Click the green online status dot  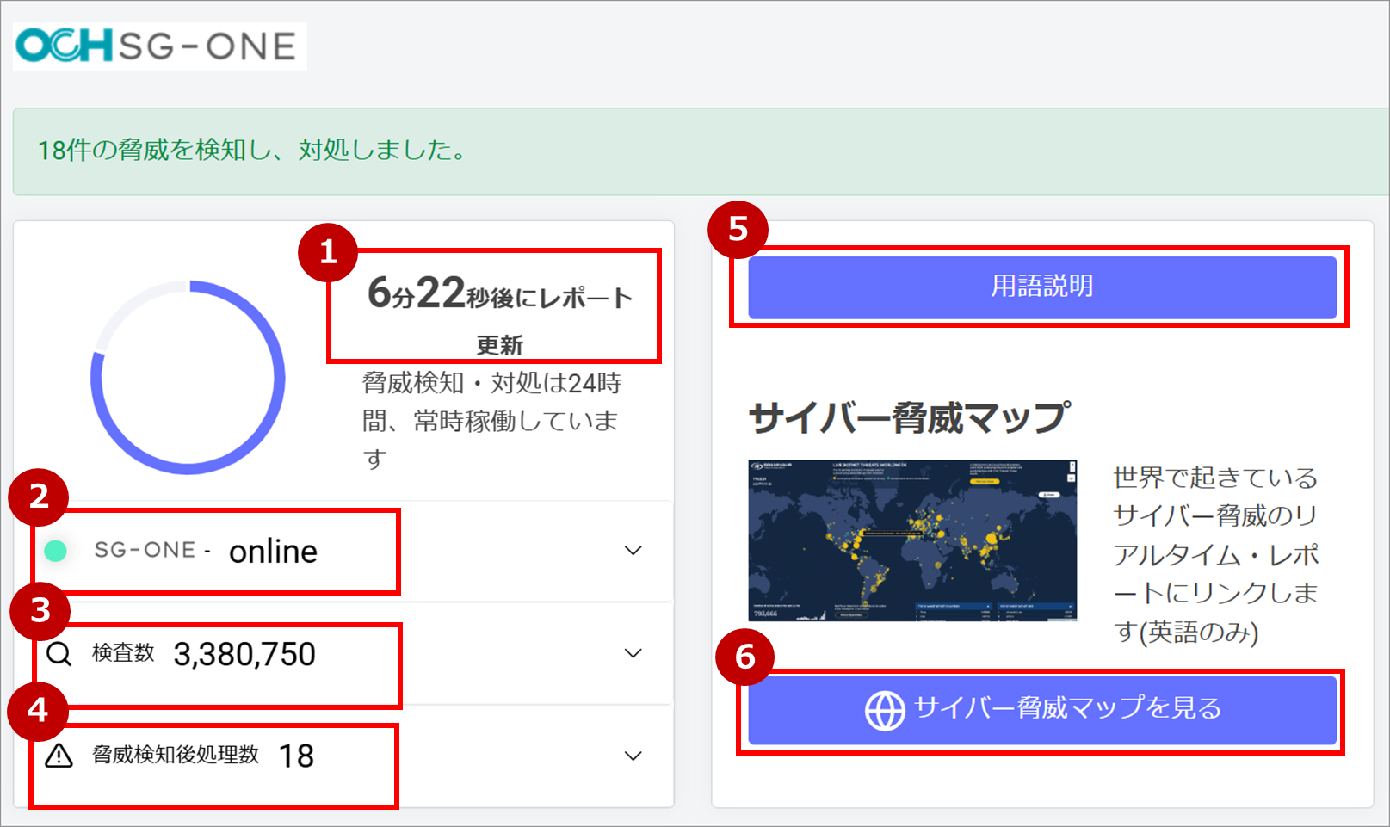(55, 551)
